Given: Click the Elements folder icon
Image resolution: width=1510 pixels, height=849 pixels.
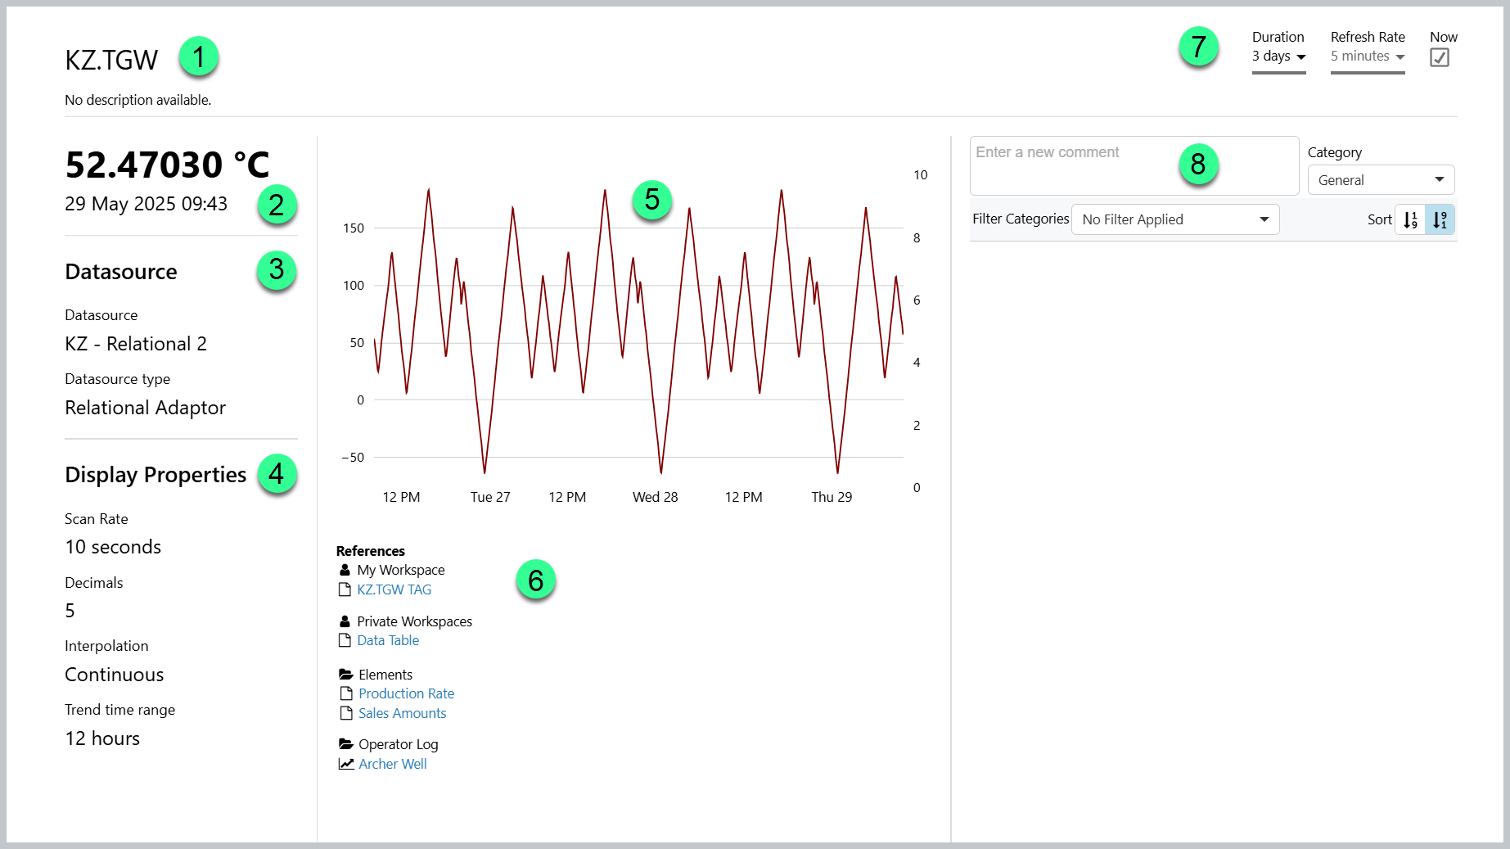Looking at the screenshot, I should (346, 675).
